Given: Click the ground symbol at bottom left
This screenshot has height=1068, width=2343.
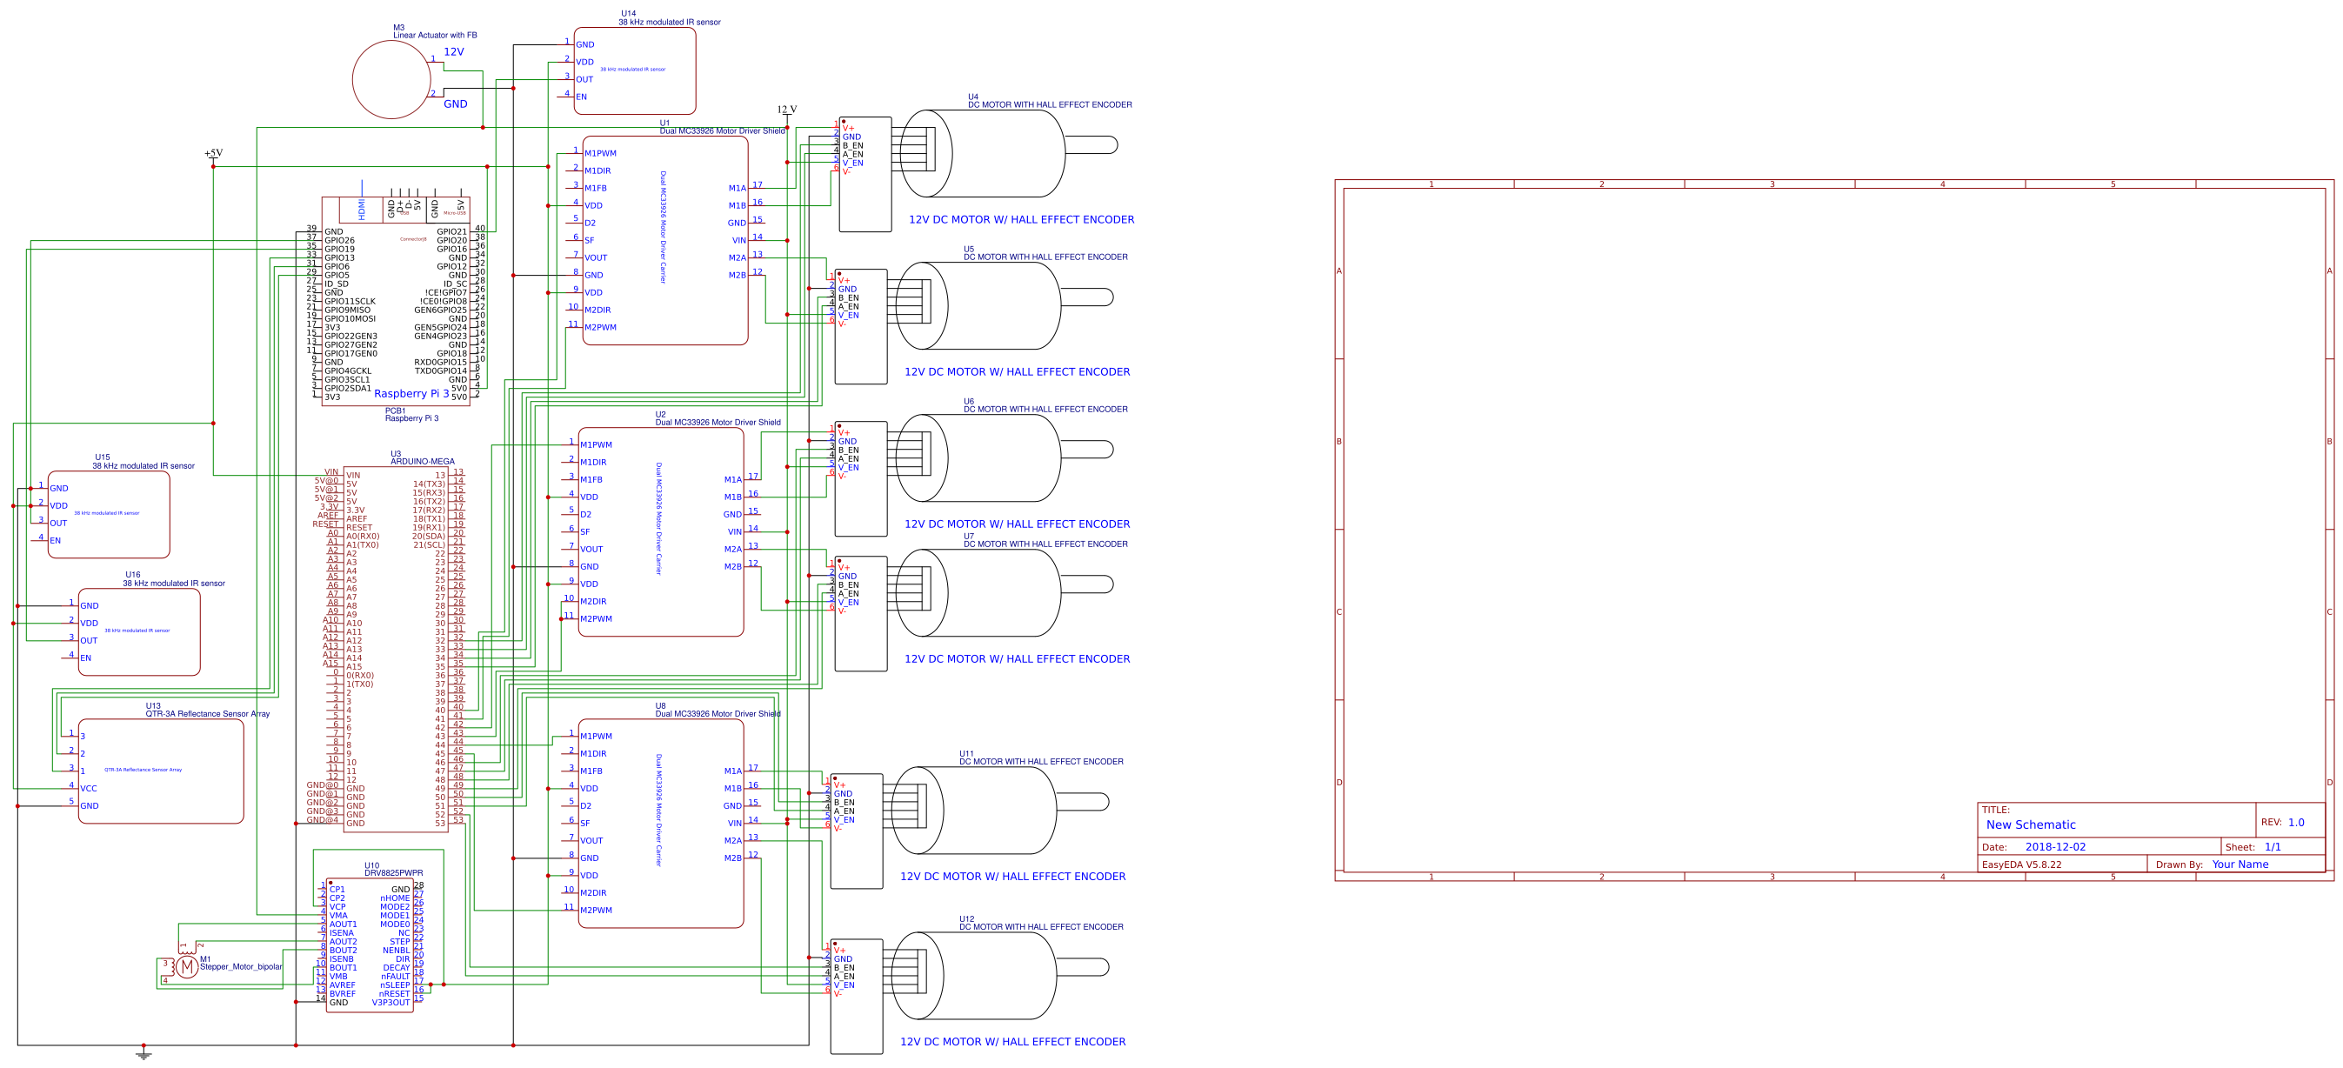Looking at the screenshot, I should point(144,1054).
